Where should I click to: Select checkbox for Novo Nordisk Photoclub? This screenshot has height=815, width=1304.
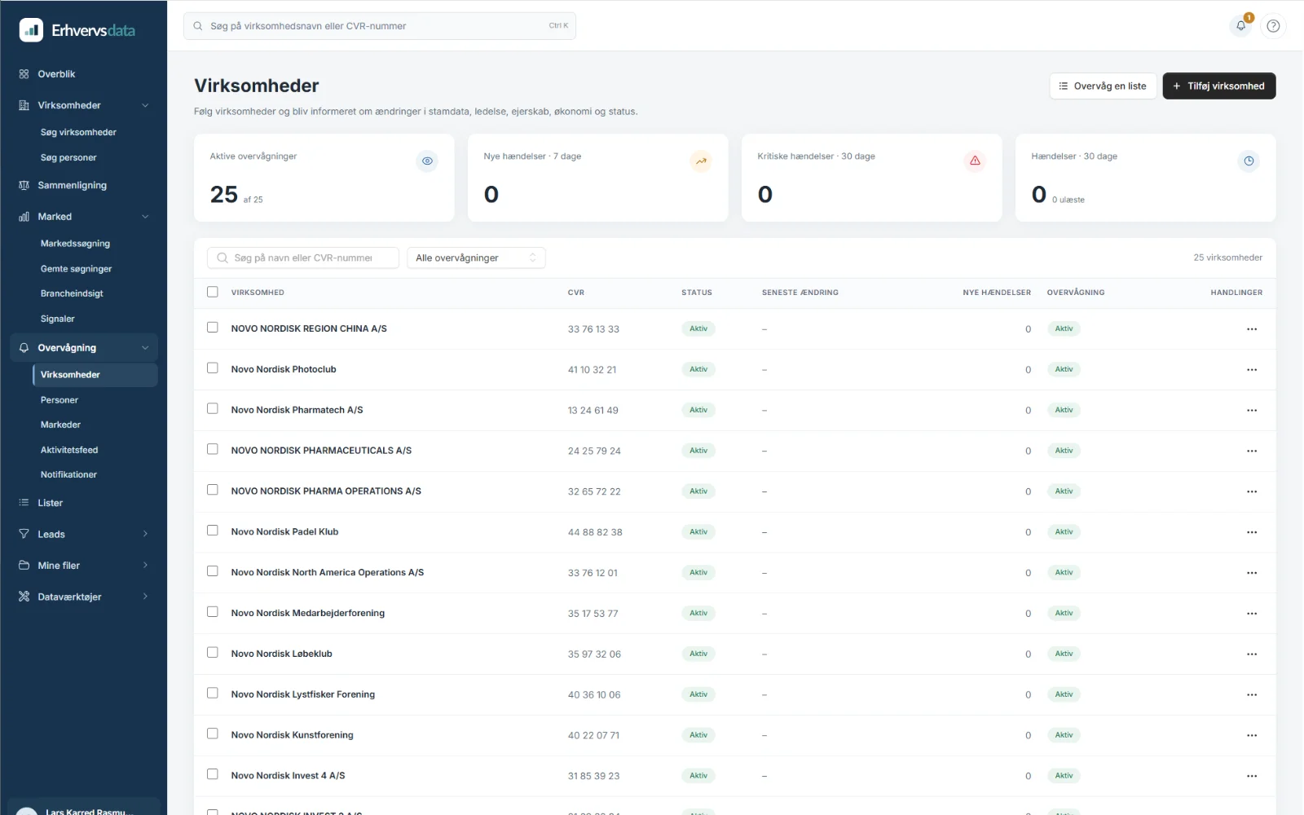click(x=213, y=368)
